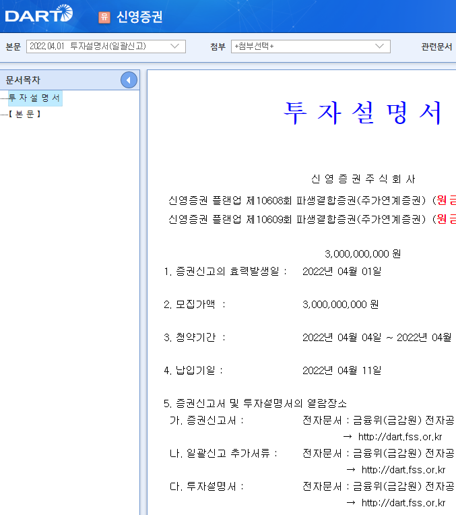Click the 첨부 label beside the dropdown

218,47
